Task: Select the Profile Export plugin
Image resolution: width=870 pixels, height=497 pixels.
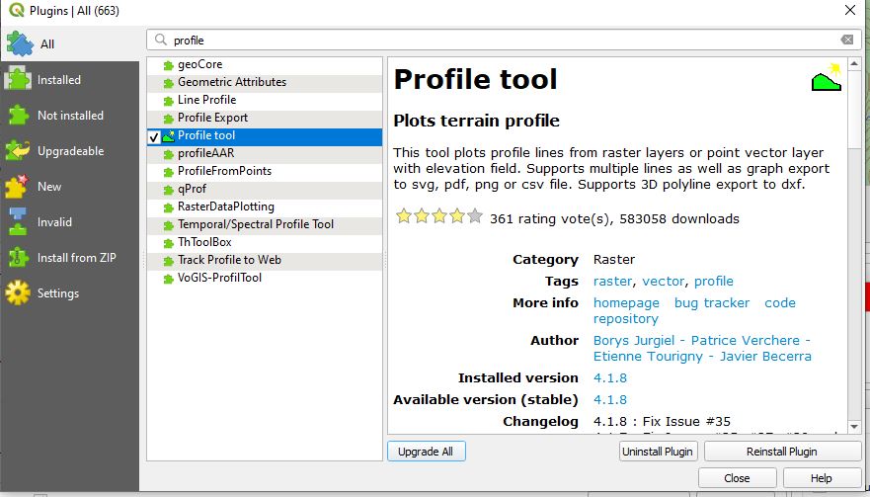Action: pos(265,118)
